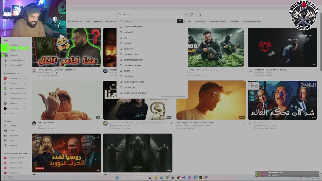Choose the 'psytrance' suggestion
The width and height of the screenshot is (322, 181).
coord(152,49)
